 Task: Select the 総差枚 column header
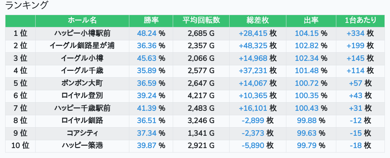point(258,21)
